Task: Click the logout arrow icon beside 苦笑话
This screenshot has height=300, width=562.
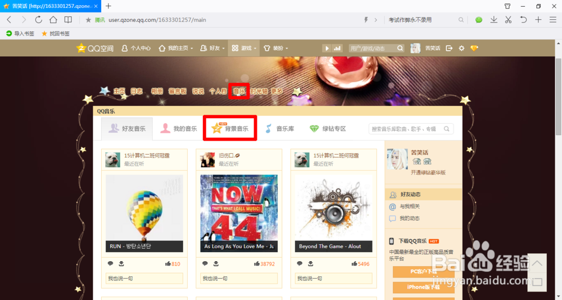Action: tap(448, 48)
